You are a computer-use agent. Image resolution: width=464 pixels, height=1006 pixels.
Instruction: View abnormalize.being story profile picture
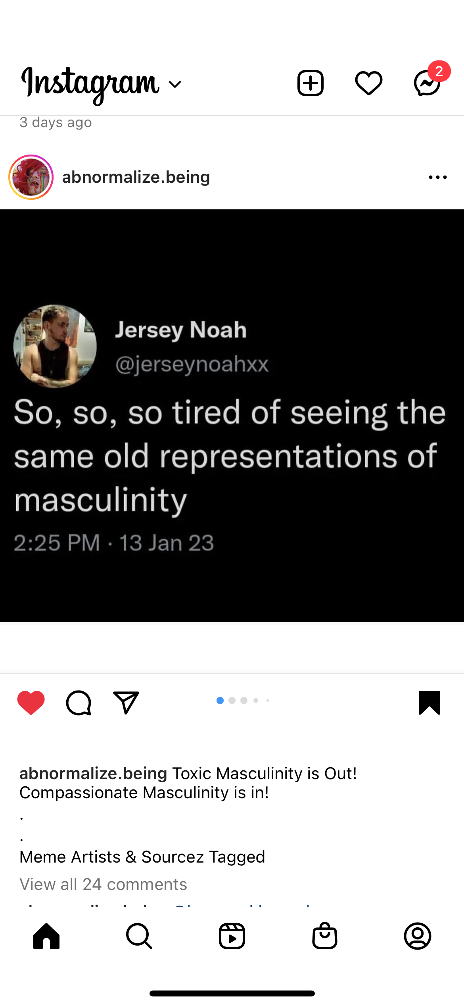31,177
